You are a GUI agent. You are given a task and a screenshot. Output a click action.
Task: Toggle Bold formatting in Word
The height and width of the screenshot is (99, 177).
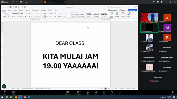point(12,16)
